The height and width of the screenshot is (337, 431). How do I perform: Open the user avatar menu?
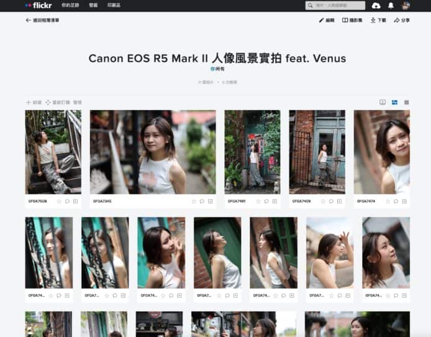point(406,6)
